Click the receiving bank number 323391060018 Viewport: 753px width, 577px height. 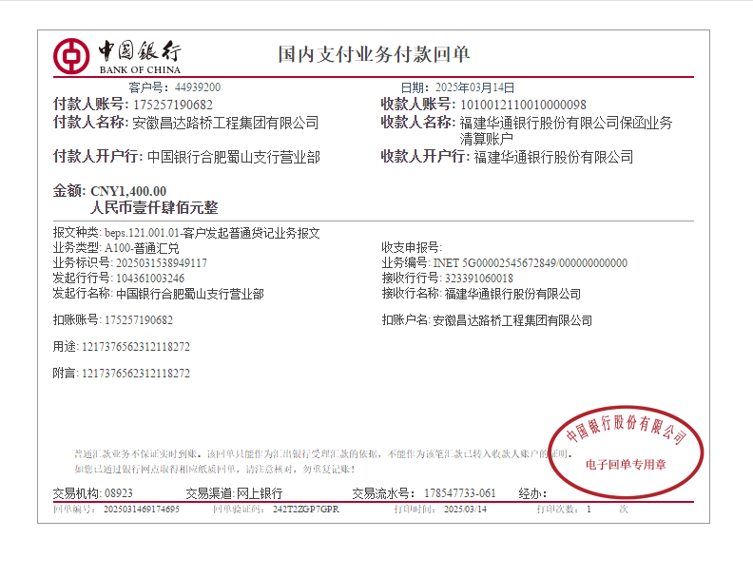[479, 279]
